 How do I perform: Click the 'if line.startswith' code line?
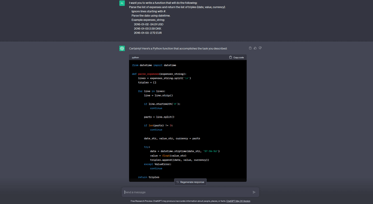point(162,104)
